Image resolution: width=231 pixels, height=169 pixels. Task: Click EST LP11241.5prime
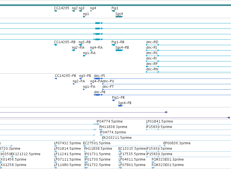point(67,154)
